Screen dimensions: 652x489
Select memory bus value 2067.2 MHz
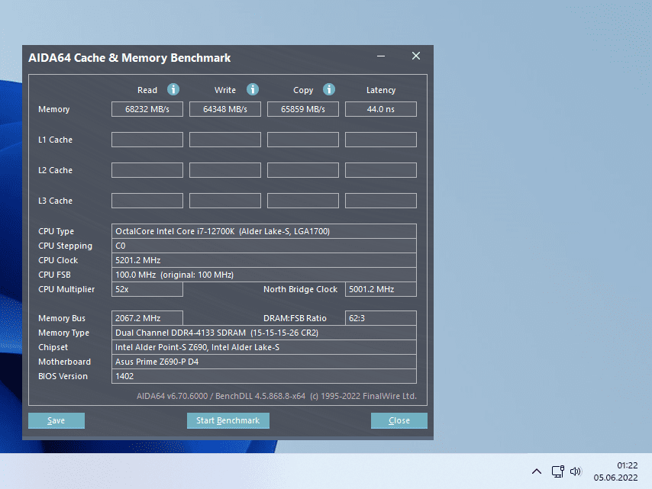pos(147,318)
